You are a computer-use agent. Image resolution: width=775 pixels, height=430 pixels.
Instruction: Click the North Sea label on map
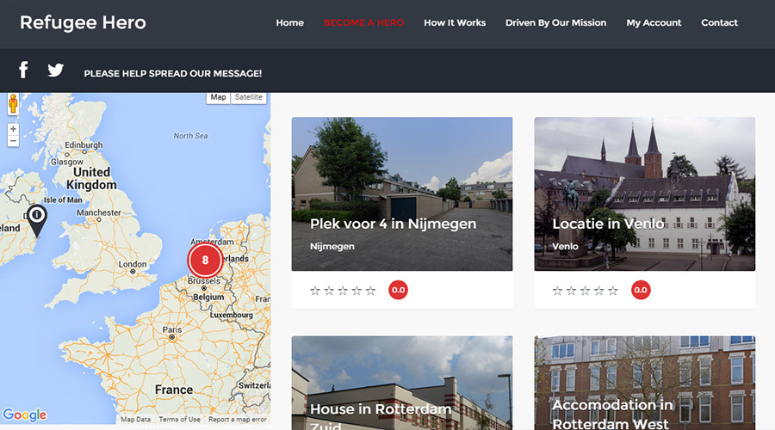190,136
